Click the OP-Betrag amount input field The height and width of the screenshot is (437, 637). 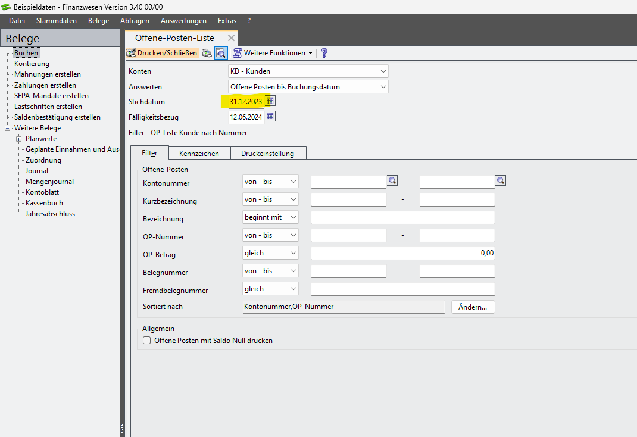tap(402, 253)
